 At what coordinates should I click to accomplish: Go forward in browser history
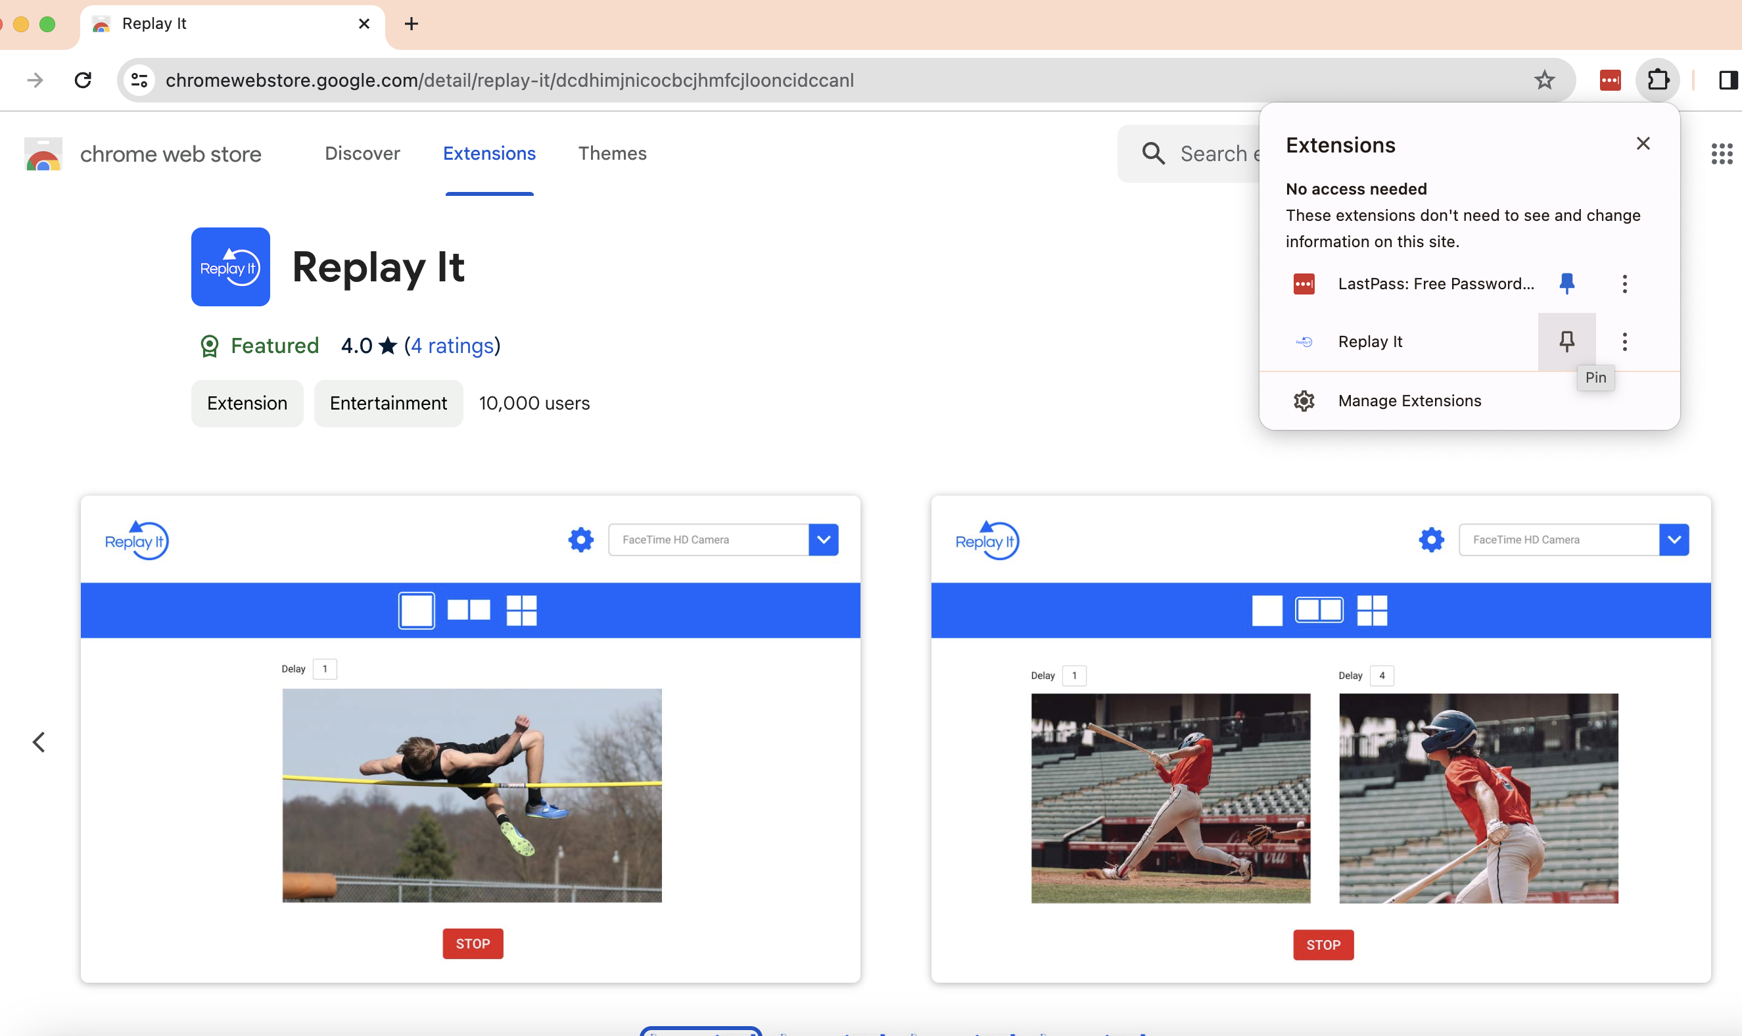(x=35, y=80)
